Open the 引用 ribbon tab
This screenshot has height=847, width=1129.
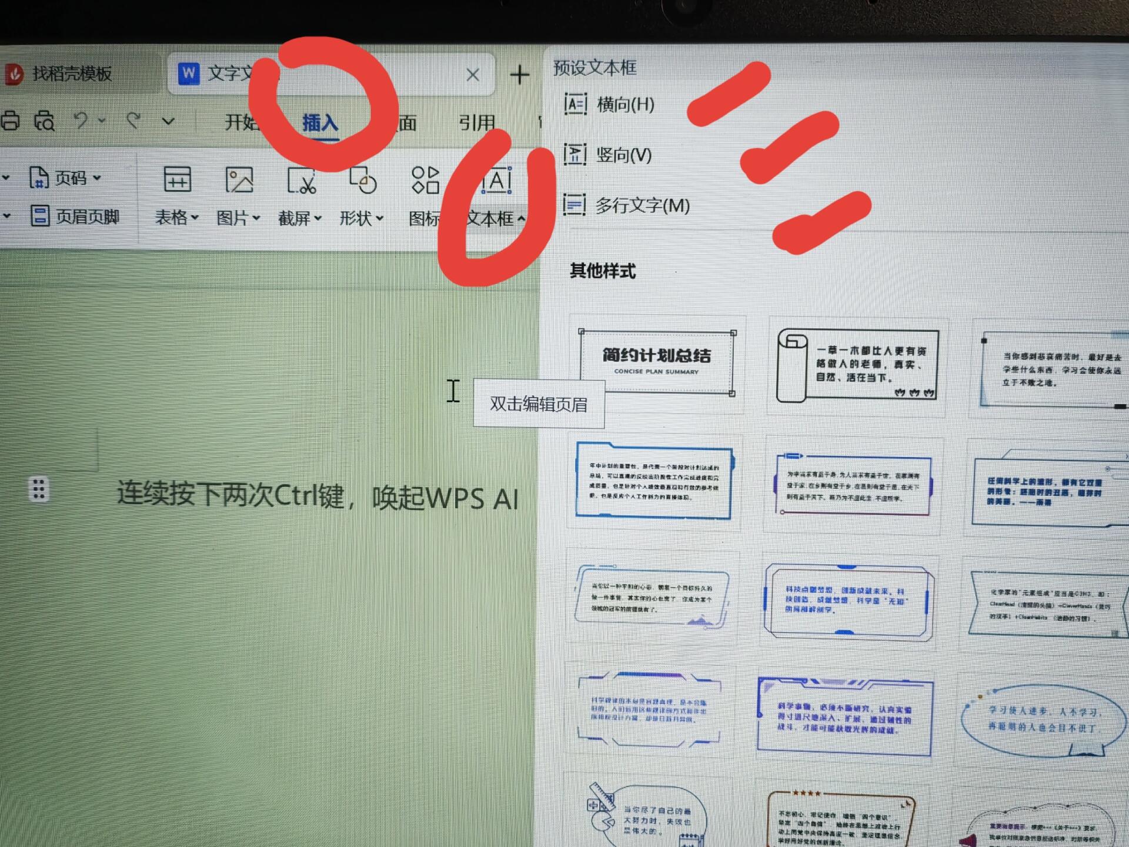coord(476,122)
